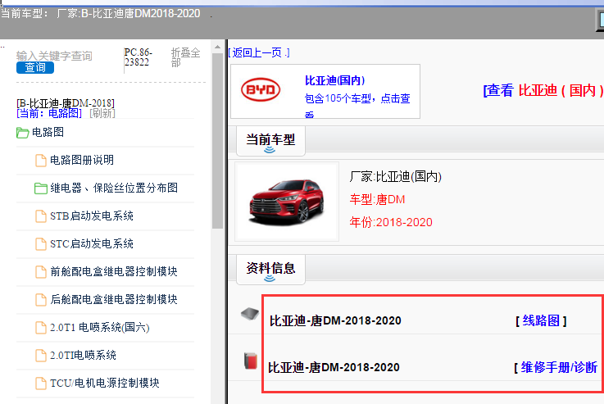Click the [B-比亚迪-唐DM-2018] label
Image resolution: width=604 pixels, height=404 pixels.
pyautogui.click(x=66, y=103)
